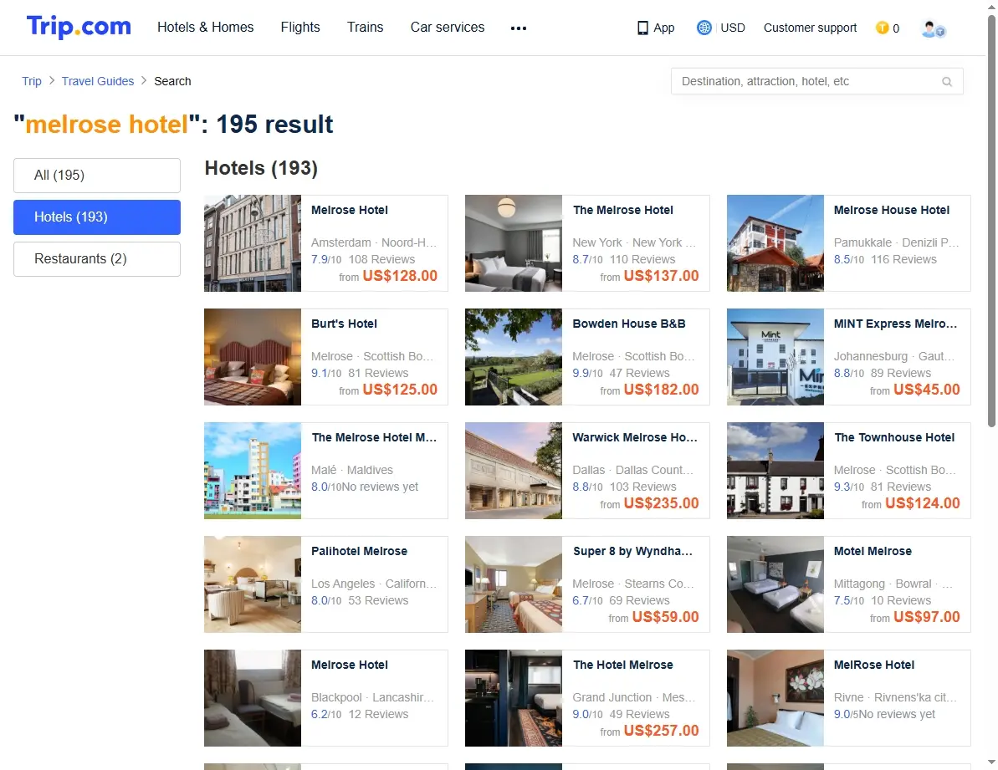998x770 pixels.
Task: Click Burt's Hotel title
Action: pyautogui.click(x=345, y=324)
